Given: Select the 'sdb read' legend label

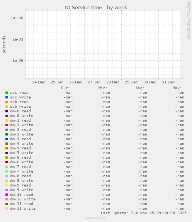Looking at the screenshot, I should pos(19,102).
